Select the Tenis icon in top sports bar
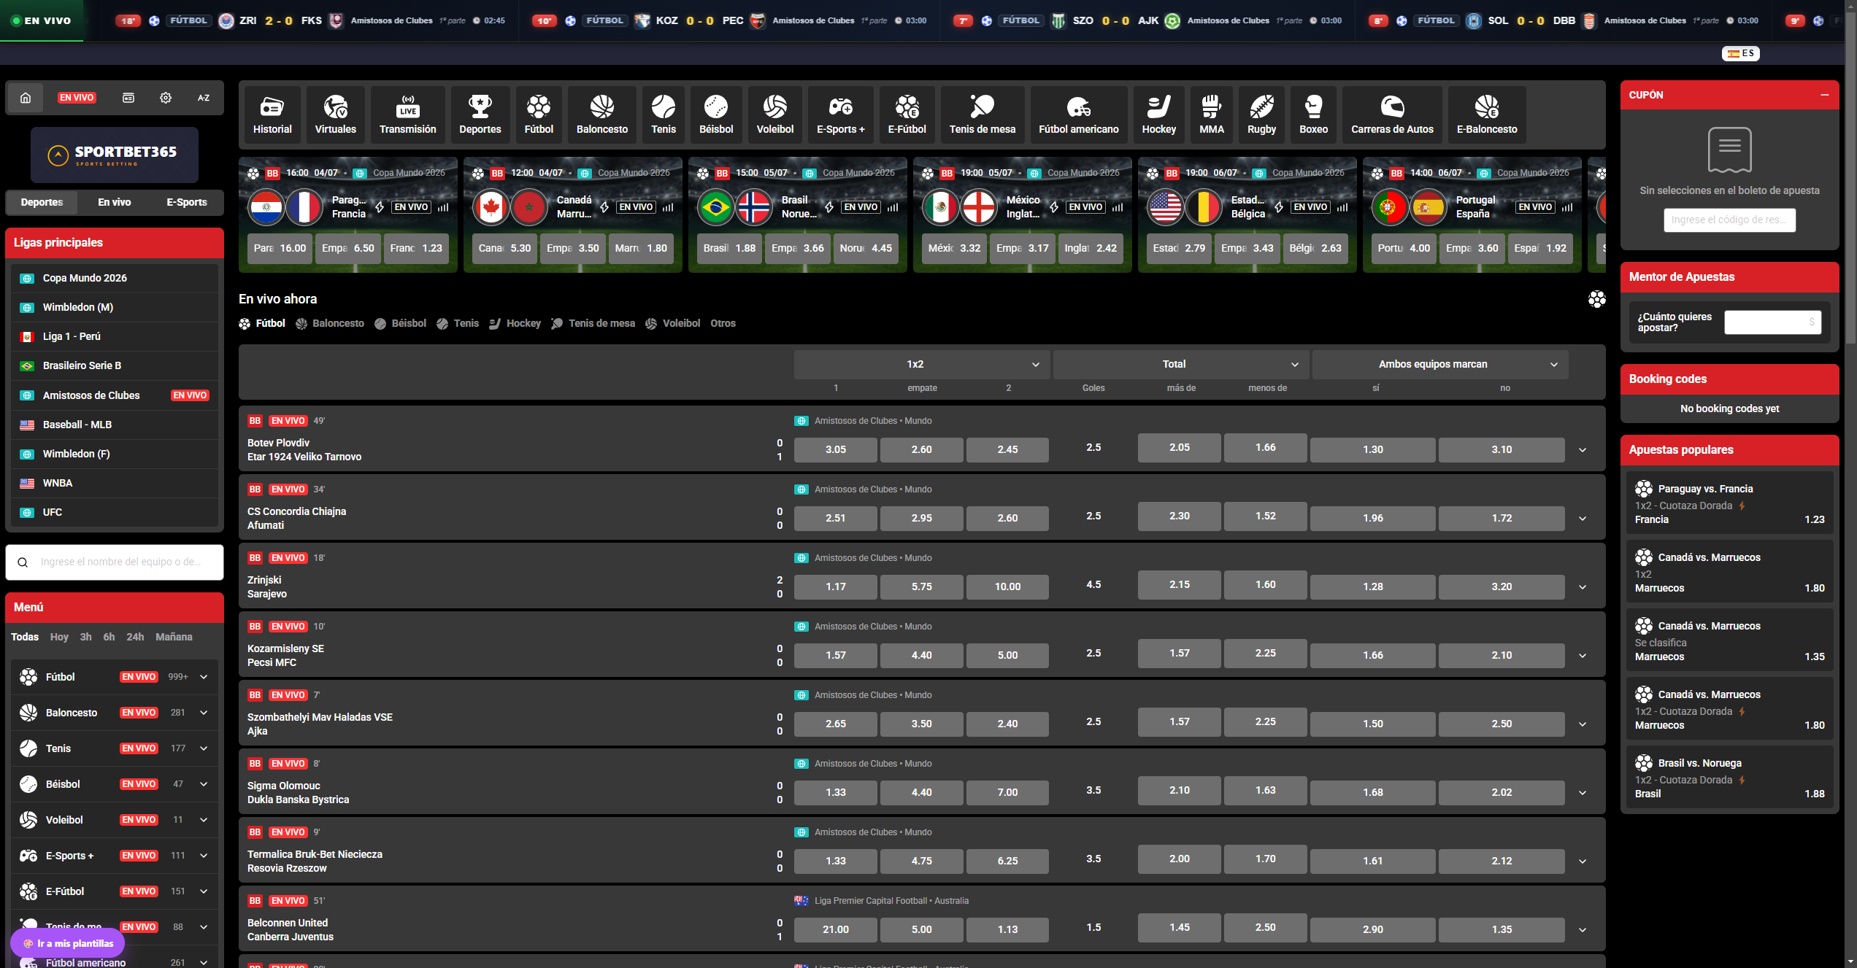Screen dimensions: 1857x968 pyautogui.click(x=664, y=115)
